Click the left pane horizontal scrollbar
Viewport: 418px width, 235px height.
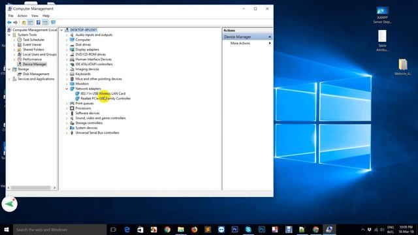coord(31,187)
